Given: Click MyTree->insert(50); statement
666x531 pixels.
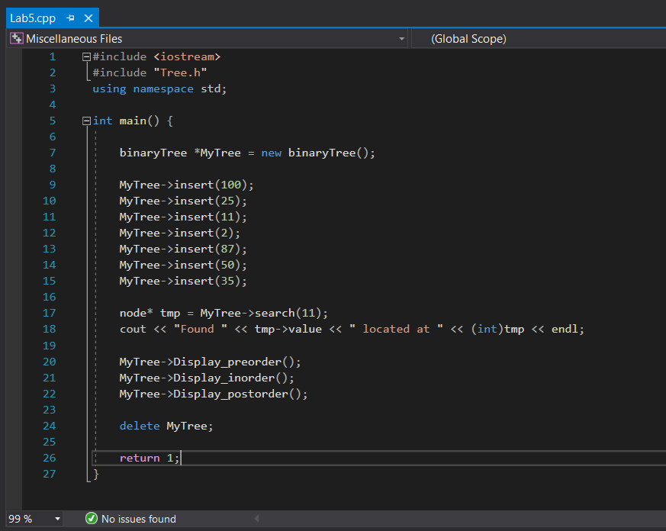Looking at the screenshot, I should tap(182, 265).
